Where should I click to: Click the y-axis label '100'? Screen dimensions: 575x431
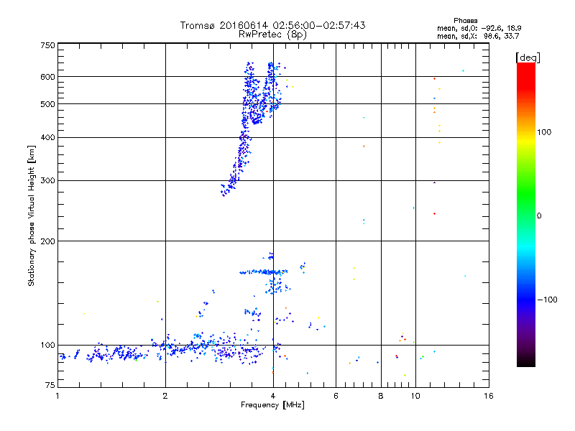[x=47, y=346]
